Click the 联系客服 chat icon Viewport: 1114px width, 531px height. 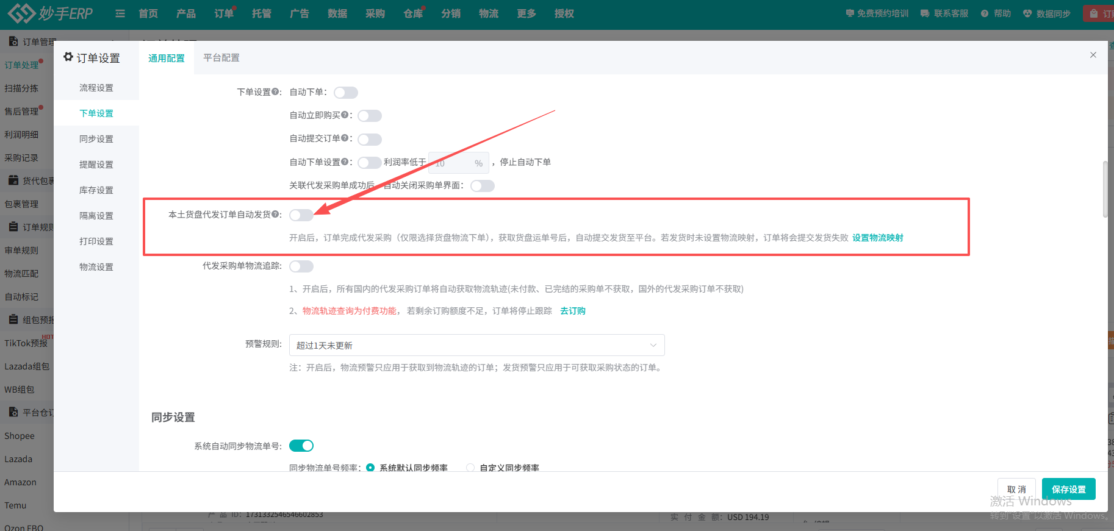point(925,13)
